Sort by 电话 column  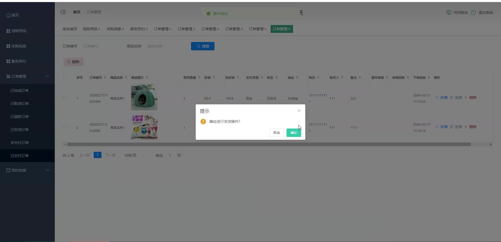(318, 77)
